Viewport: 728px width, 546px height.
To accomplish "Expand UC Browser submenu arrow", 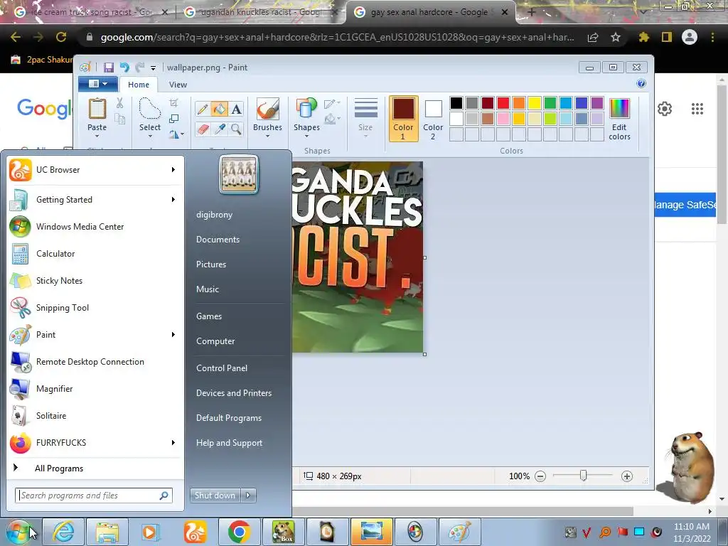I will coord(173,170).
